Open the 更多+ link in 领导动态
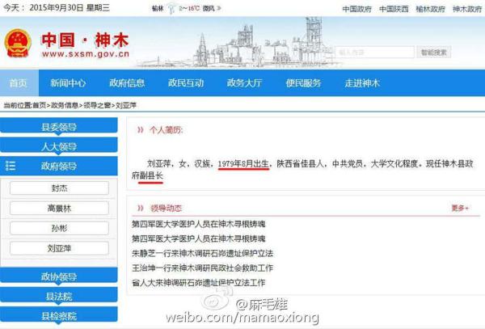The height and width of the screenshot is (329, 485). click(x=460, y=208)
